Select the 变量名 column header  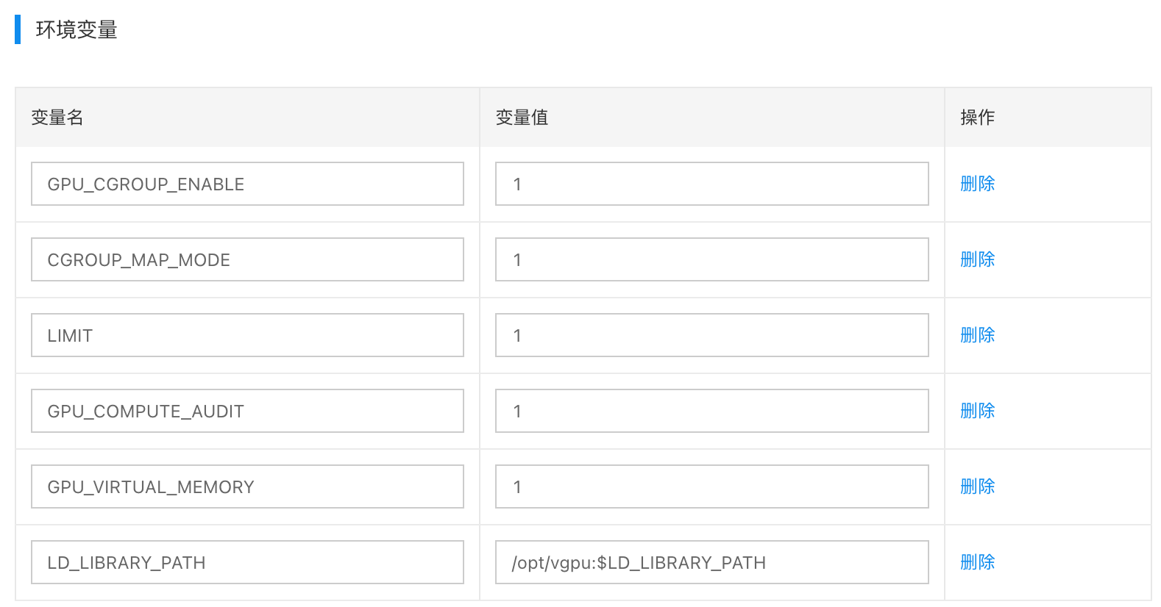click(57, 118)
